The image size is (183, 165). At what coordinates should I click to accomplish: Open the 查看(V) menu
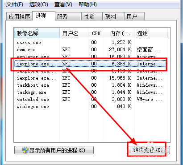pos(63,4)
